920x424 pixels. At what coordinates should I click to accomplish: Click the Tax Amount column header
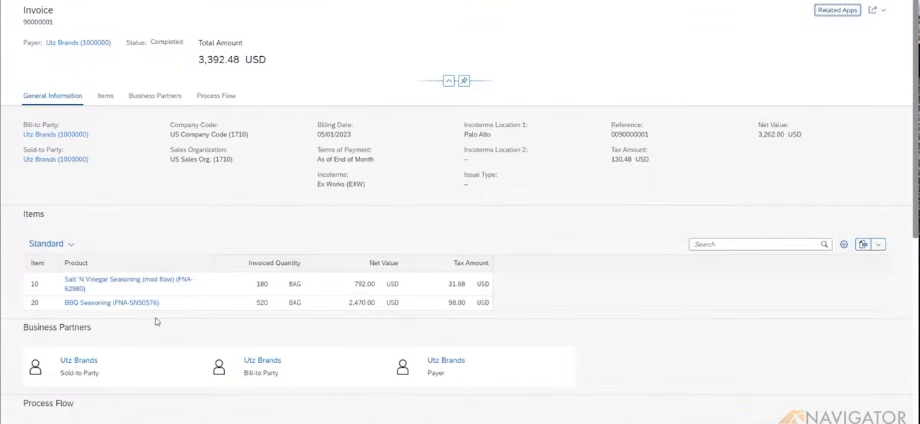471,263
